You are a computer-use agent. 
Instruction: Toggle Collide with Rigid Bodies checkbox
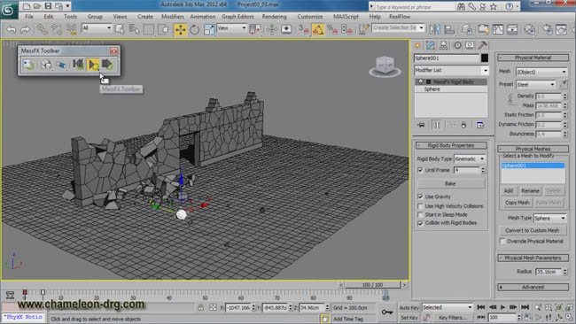(x=420, y=223)
